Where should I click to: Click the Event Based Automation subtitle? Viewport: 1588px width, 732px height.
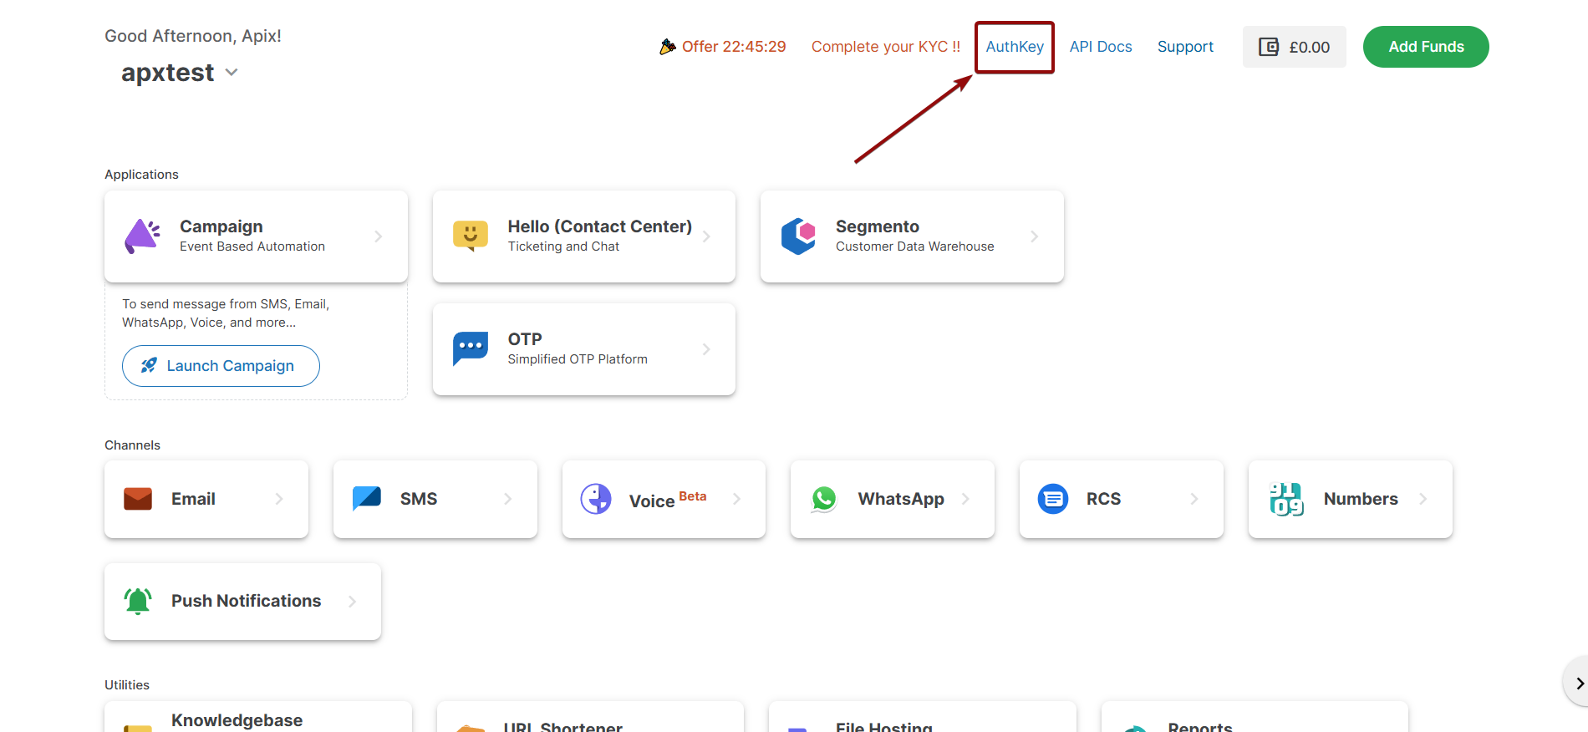(x=252, y=247)
